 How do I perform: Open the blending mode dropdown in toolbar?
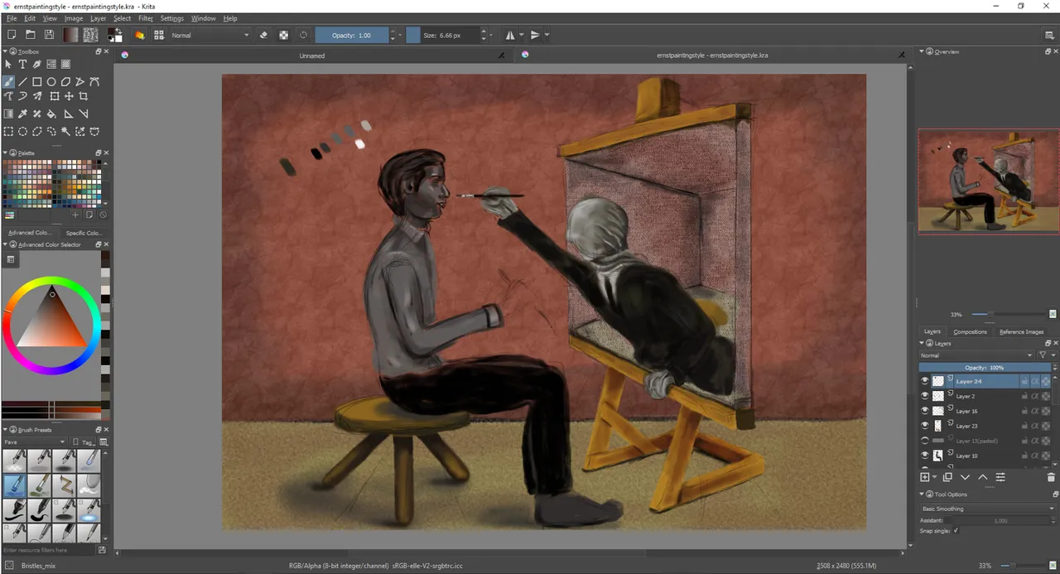click(x=210, y=35)
